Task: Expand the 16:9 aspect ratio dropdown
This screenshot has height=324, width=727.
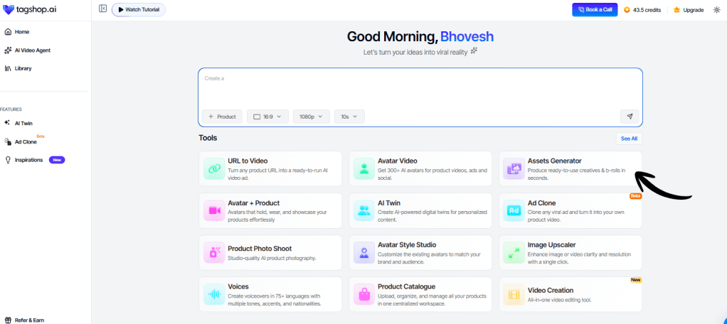Action: 267,117
